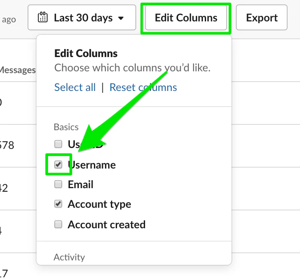Check the Account created checkbox
The width and height of the screenshot is (300, 280).
click(x=58, y=224)
